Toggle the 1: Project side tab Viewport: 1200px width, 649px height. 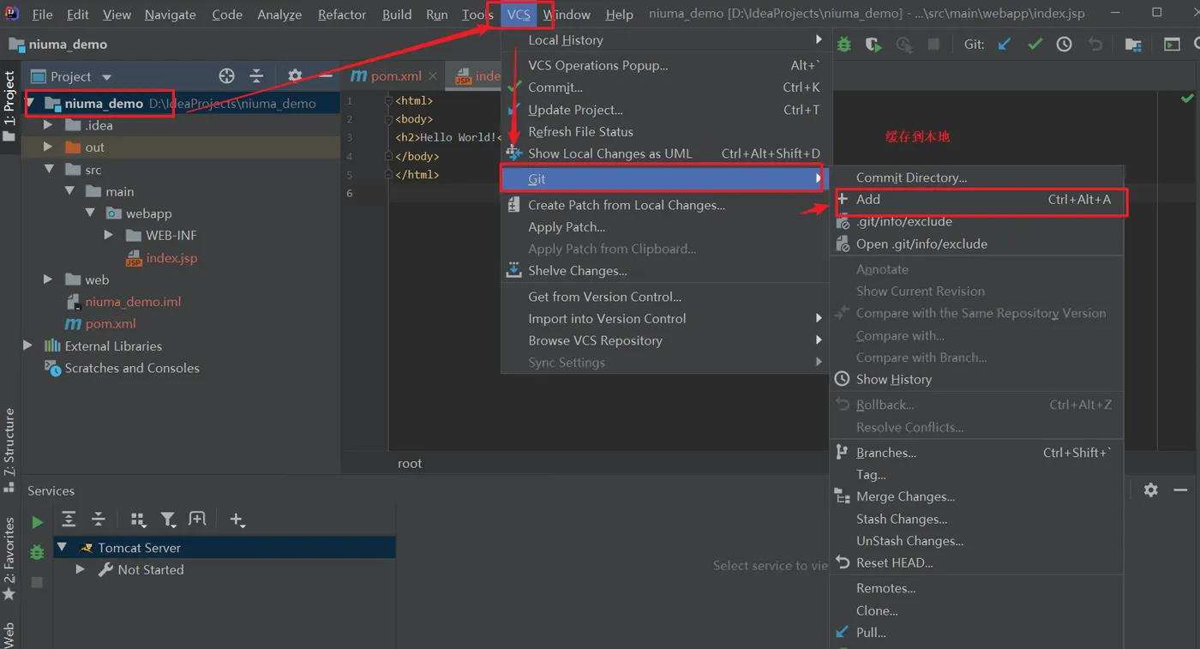[x=9, y=107]
